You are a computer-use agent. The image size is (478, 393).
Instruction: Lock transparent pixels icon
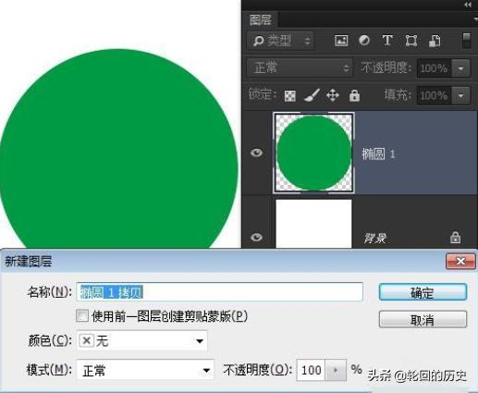pos(289,96)
